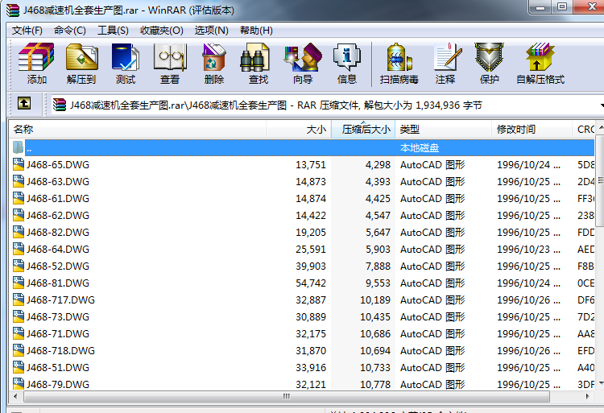The height and width of the screenshot is (413, 604).
Task: Select file J468-64.DWG
Action: [58, 249]
